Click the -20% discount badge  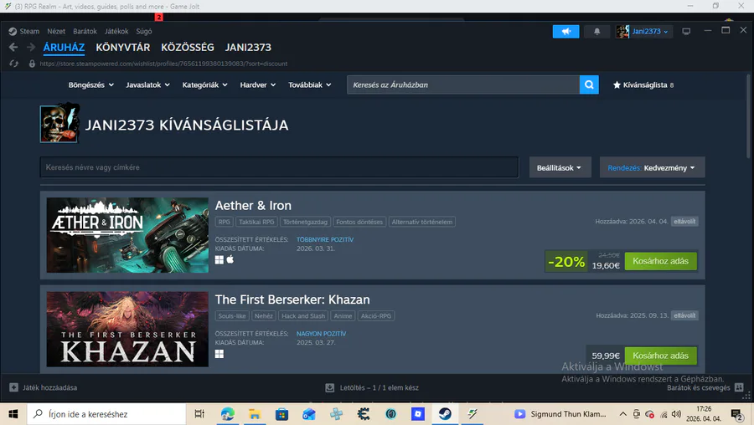click(x=566, y=262)
